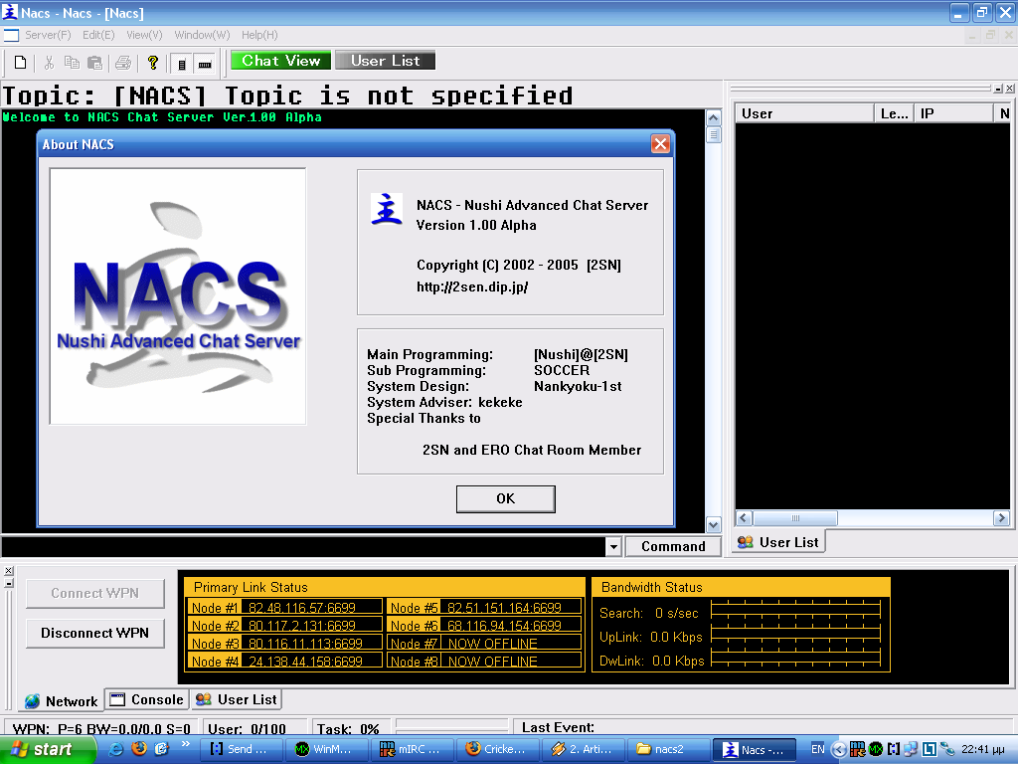Select the User List tab under user panel
This screenshot has height=764, width=1018.
coord(778,542)
